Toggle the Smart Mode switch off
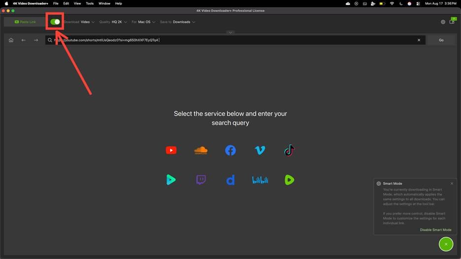This screenshot has width=461, height=259. [x=55, y=22]
